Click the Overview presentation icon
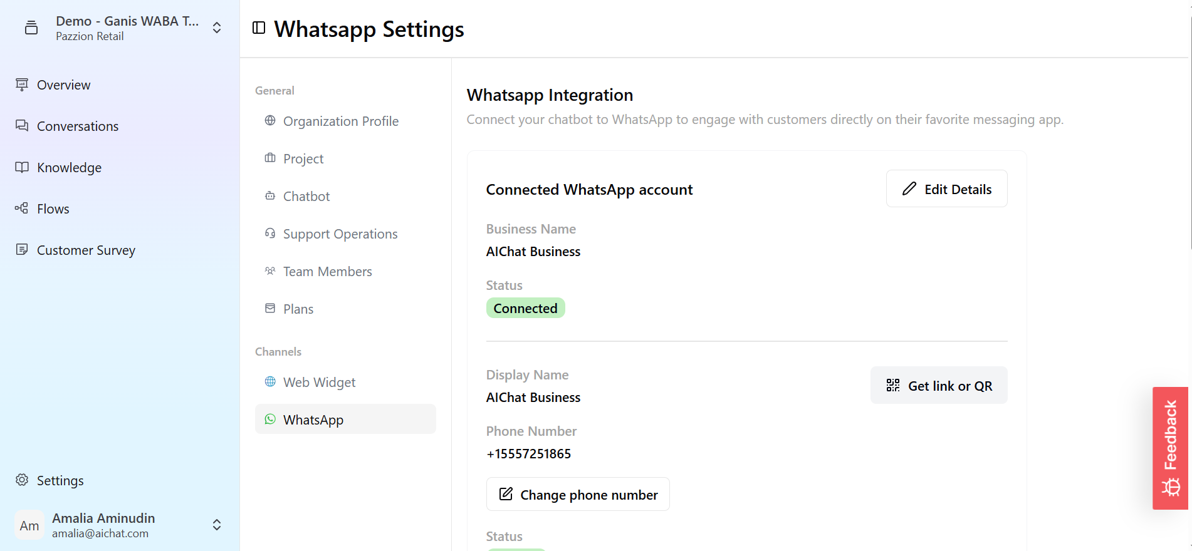 tap(22, 85)
